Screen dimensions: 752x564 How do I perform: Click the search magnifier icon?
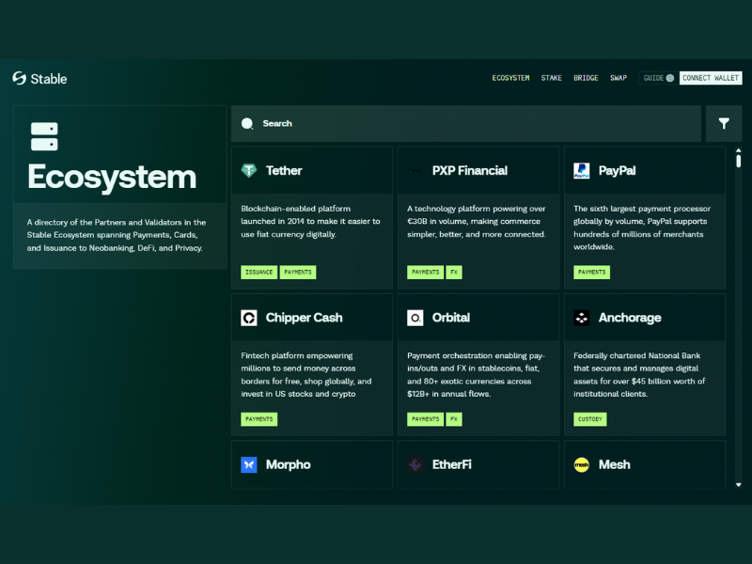point(247,124)
